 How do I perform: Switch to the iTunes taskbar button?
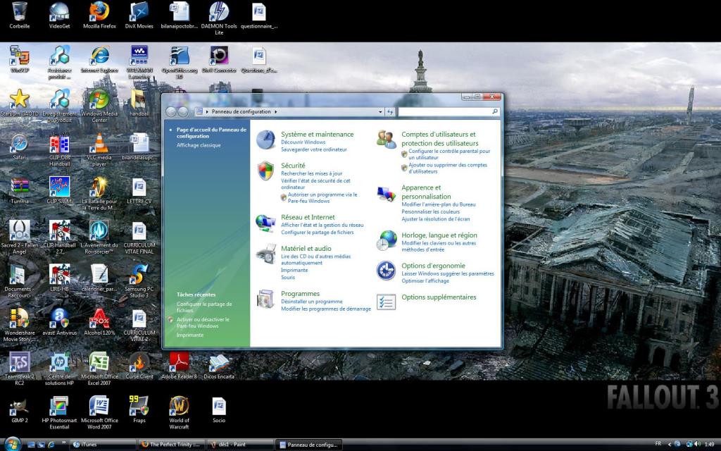102,445
